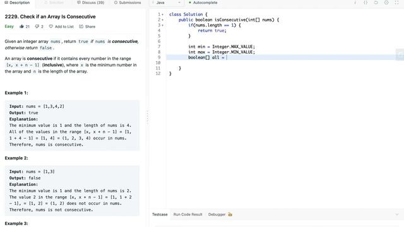
Task: Click line 9 'boolean[] all =' in editor
Action: pyautogui.click(x=206, y=57)
